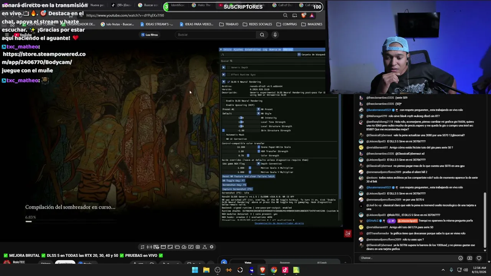Expand the Generic Depth add-on
This screenshot has width=491, height=276.
coord(224,67)
